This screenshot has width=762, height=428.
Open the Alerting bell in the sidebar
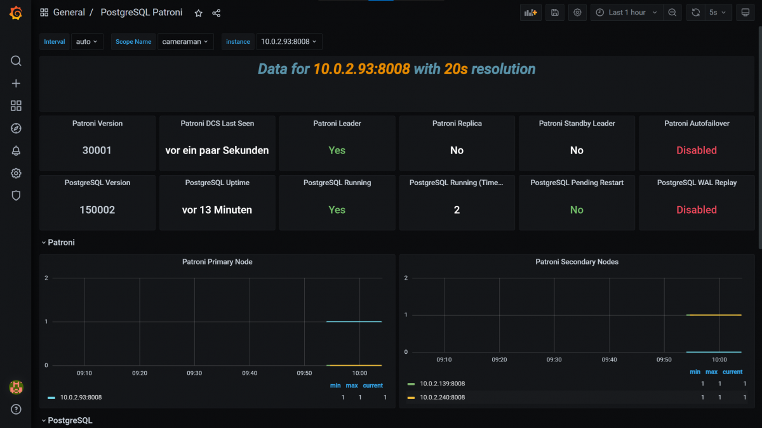pyautogui.click(x=16, y=150)
